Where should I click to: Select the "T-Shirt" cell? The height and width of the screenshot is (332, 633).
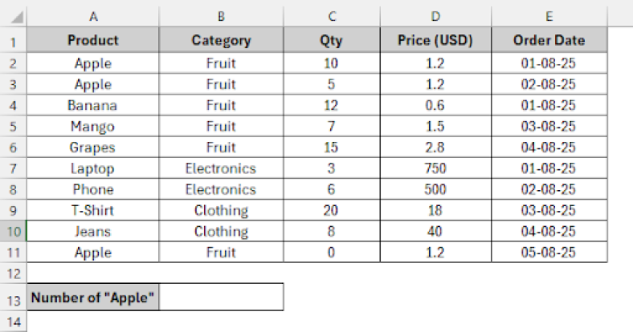93,211
